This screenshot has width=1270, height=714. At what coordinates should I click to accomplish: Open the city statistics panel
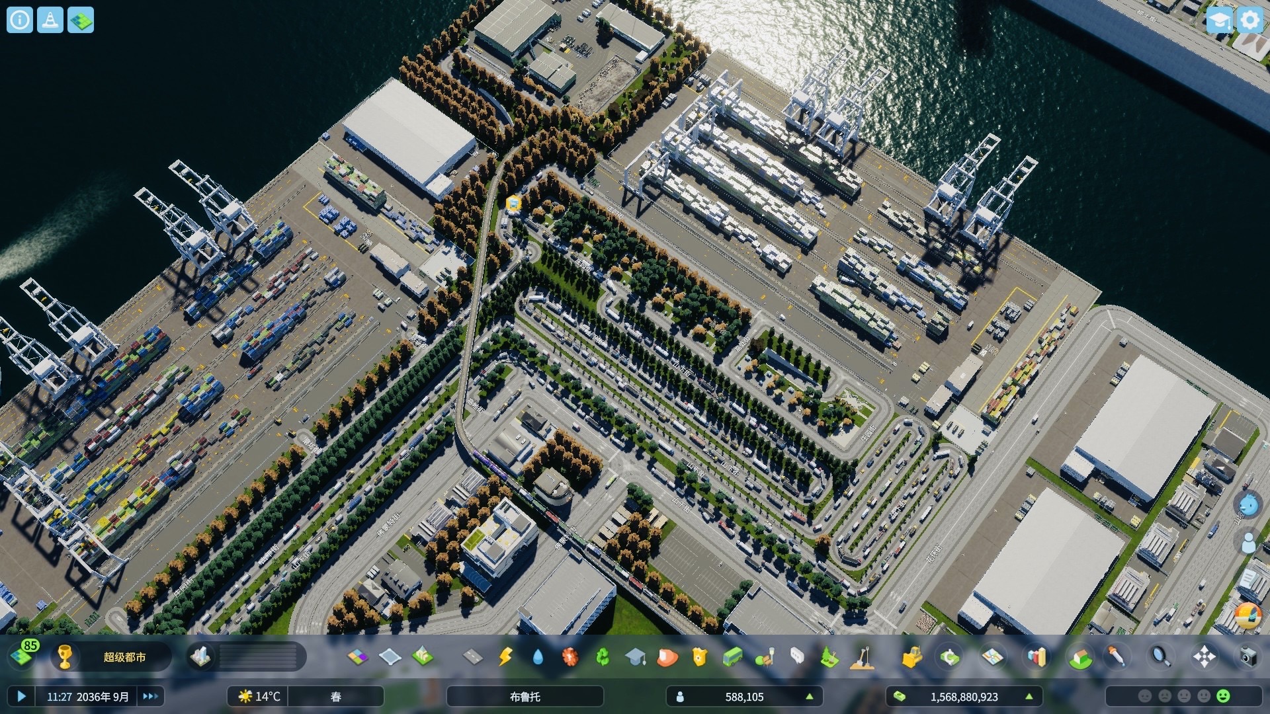[1037, 656]
